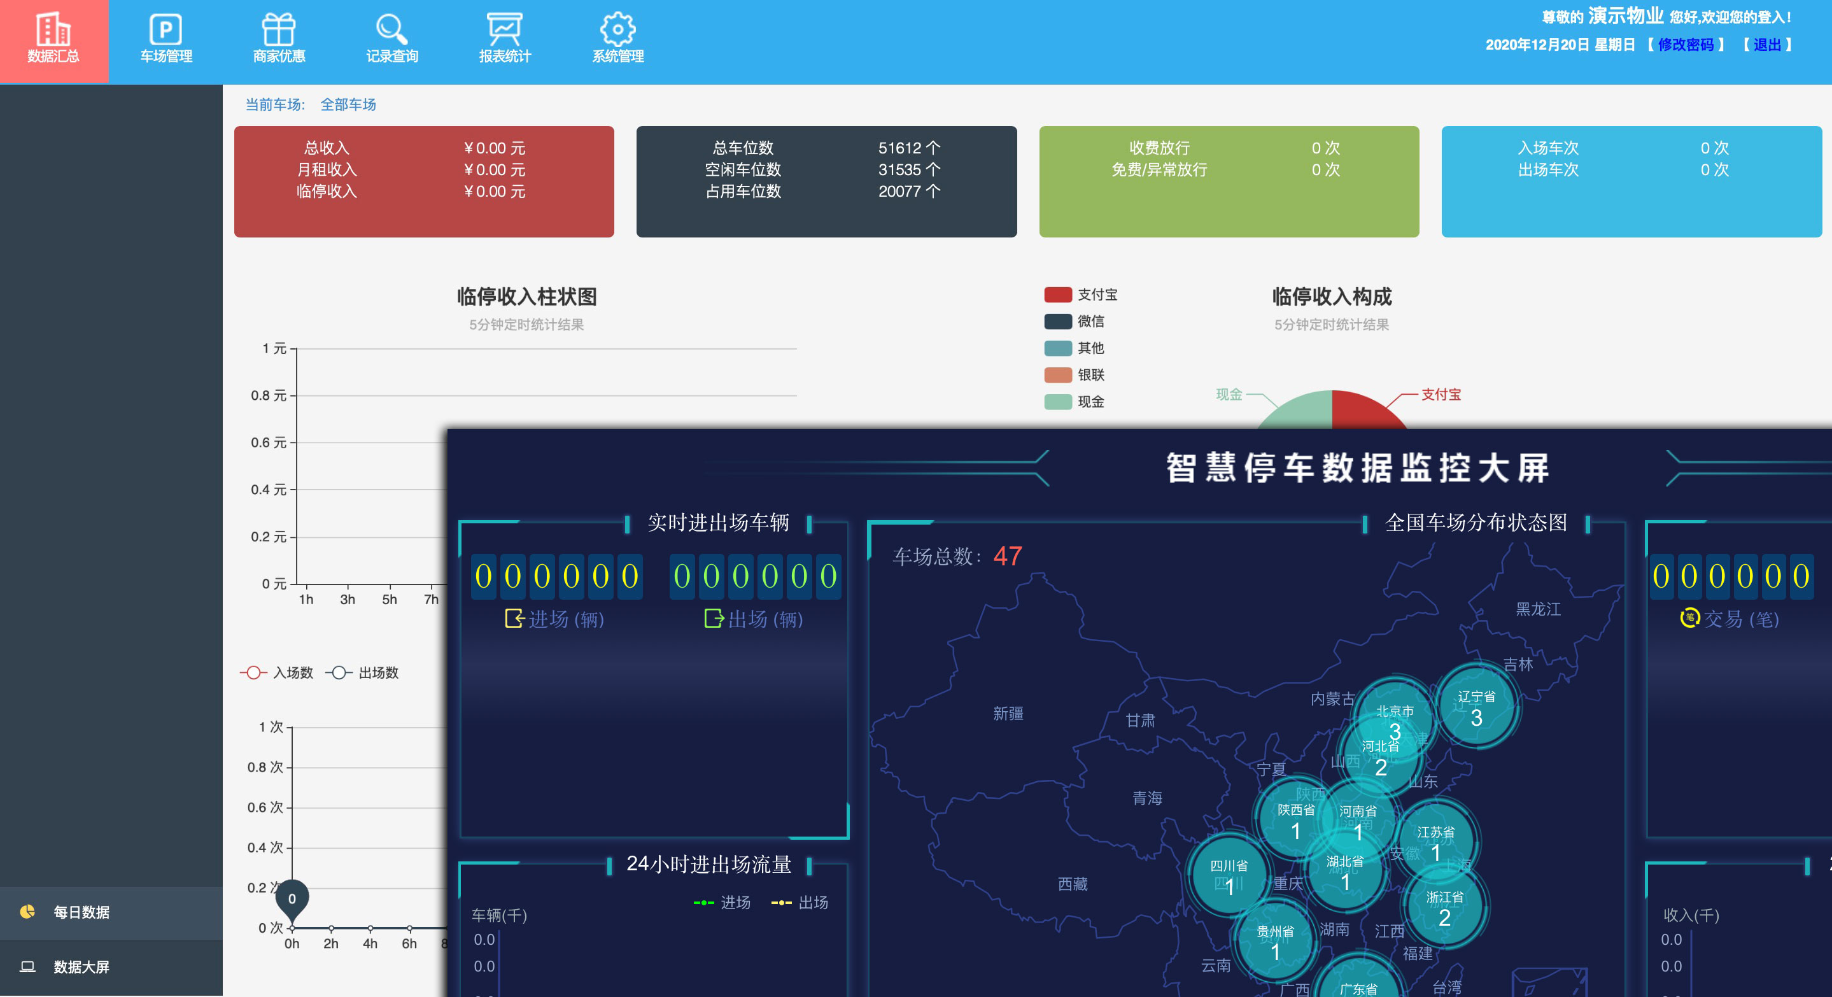Viewport: 1832px width, 997px height.
Task: Click the 贵州省 map bubble
Action: (1275, 941)
